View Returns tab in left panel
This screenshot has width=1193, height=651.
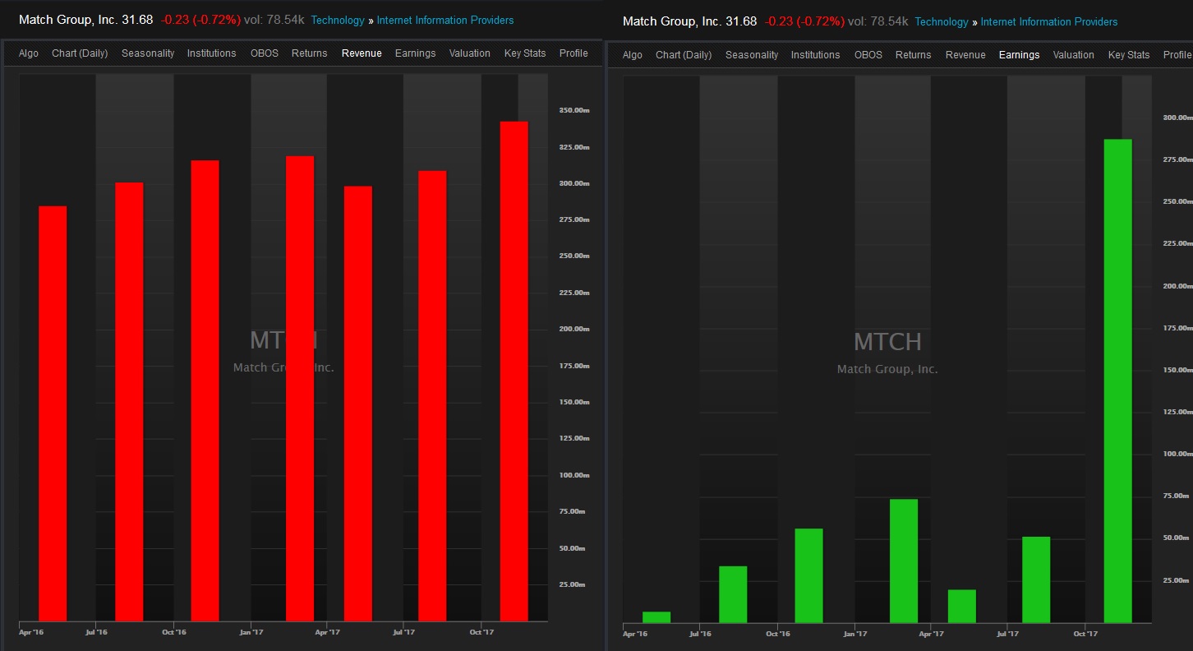[x=309, y=53]
